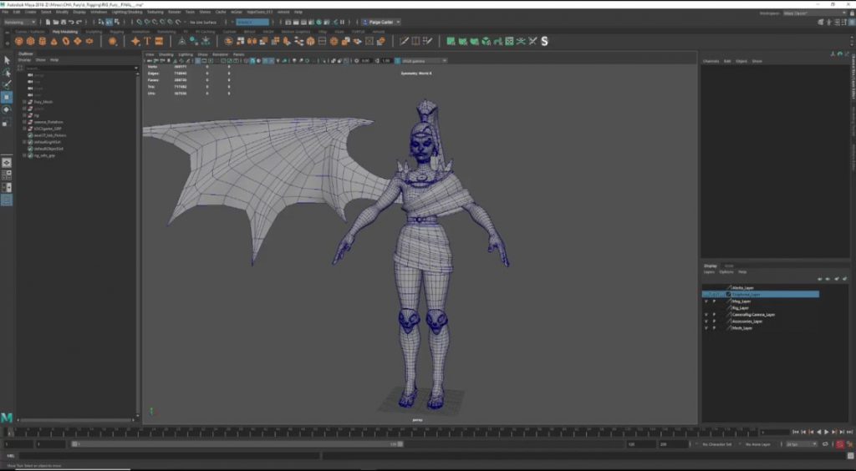Image resolution: width=856 pixels, height=471 pixels.
Task: Toggle visibility V of CameraRig:Camera_Layer
Action: click(x=706, y=315)
